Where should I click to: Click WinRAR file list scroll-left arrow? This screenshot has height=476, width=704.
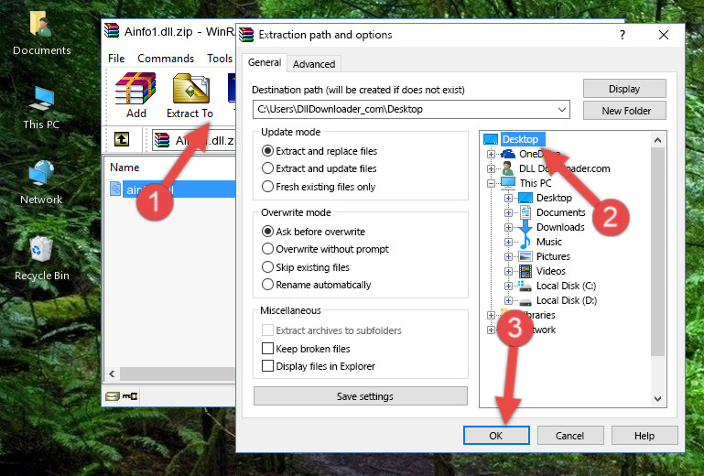coord(112,373)
